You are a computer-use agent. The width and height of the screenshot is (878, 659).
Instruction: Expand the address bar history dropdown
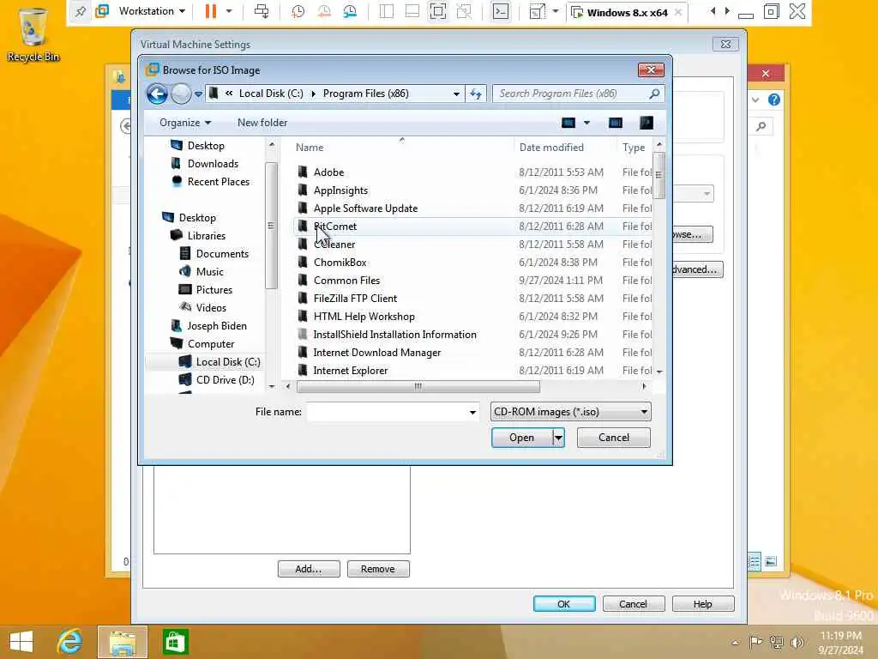point(456,94)
